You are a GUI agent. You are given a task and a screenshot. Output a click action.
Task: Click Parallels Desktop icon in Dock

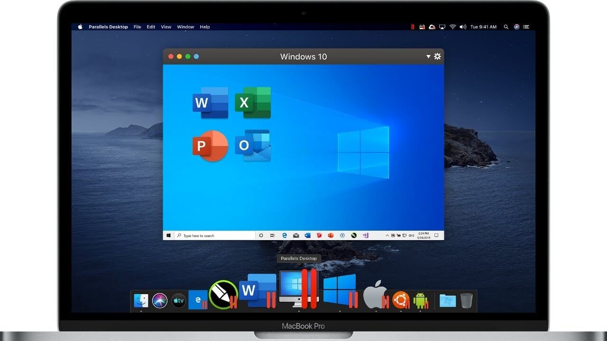point(299,289)
